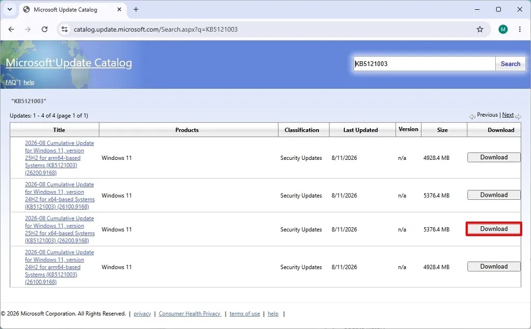The image size is (531, 329).
Task: Sort by the Classification column header
Action: pos(302,130)
